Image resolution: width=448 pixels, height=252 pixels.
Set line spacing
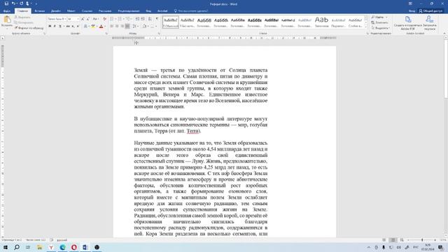tap(134, 27)
